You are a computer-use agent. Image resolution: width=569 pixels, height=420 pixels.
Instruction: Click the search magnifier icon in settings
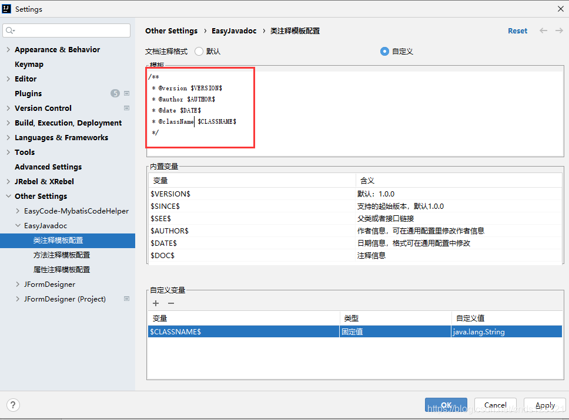[10, 31]
